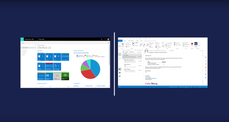Open the Quotes tile showing 5
229x122 pixels.
click(x=41, y=57)
